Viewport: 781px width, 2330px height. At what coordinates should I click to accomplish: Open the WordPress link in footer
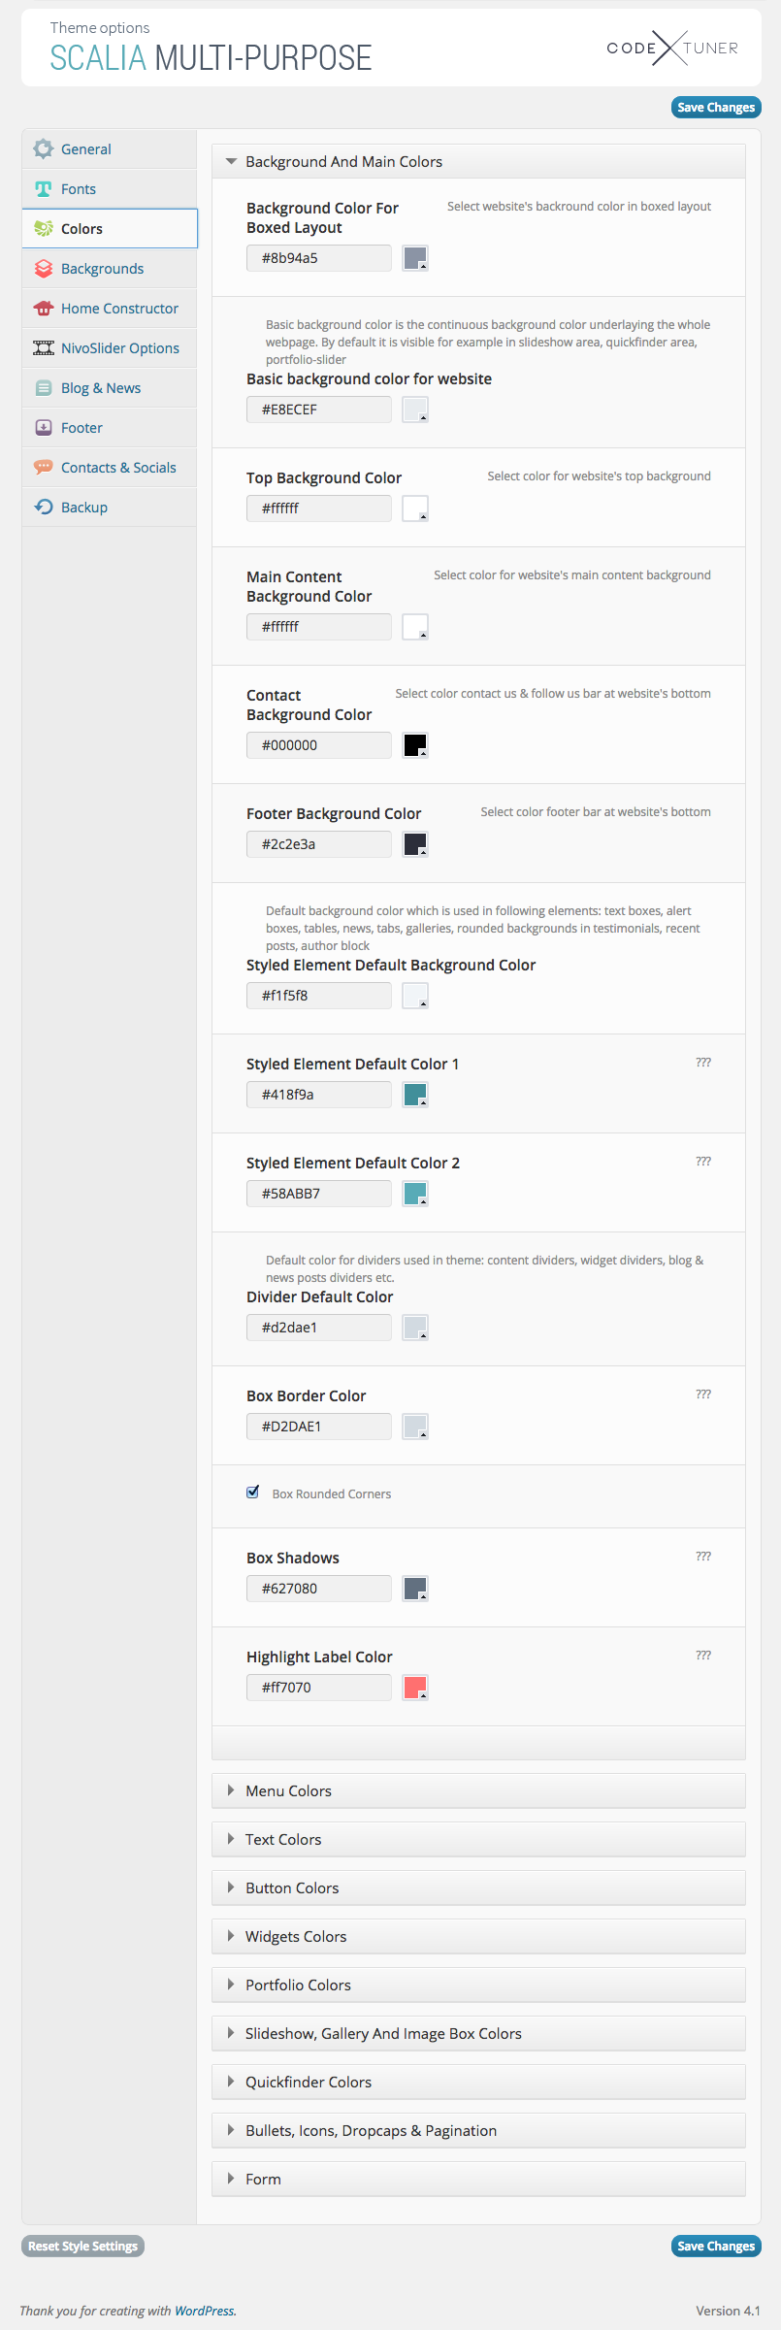[204, 2312]
